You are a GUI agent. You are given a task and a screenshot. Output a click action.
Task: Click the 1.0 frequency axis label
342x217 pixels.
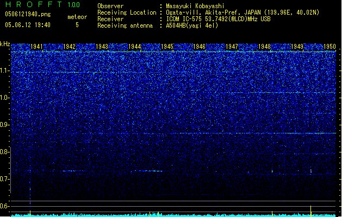tap(4, 98)
